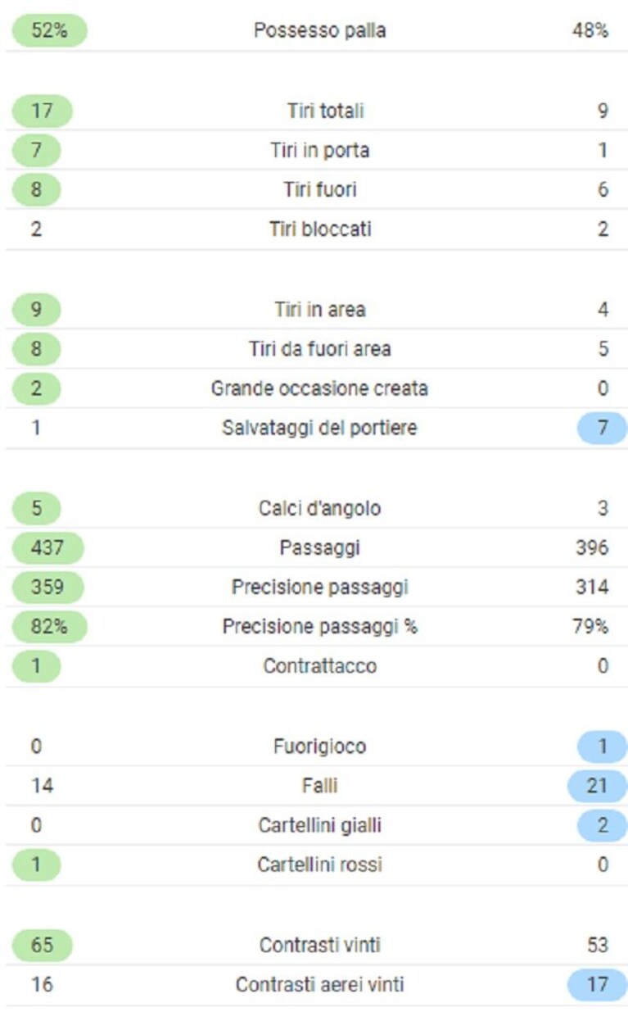Click the blue 7 goalkeeper saves badge
The image size is (628, 1012).
click(602, 428)
